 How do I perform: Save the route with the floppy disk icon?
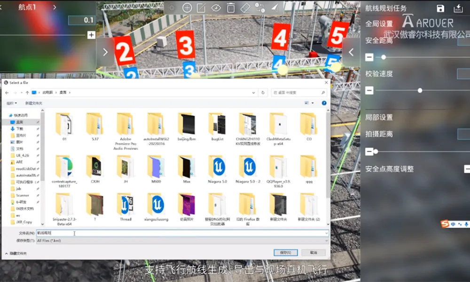(x=440, y=8)
